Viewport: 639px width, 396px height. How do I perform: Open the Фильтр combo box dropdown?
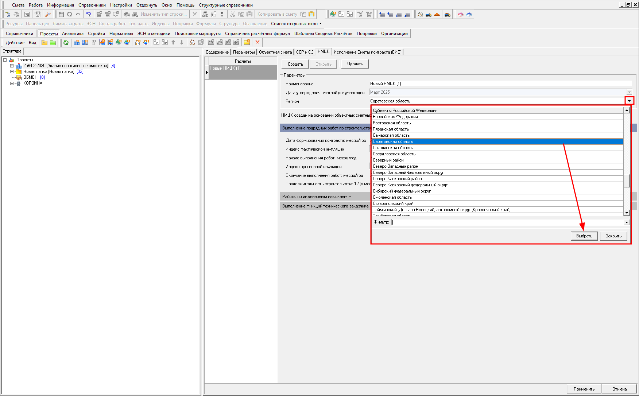pyautogui.click(x=627, y=222)
